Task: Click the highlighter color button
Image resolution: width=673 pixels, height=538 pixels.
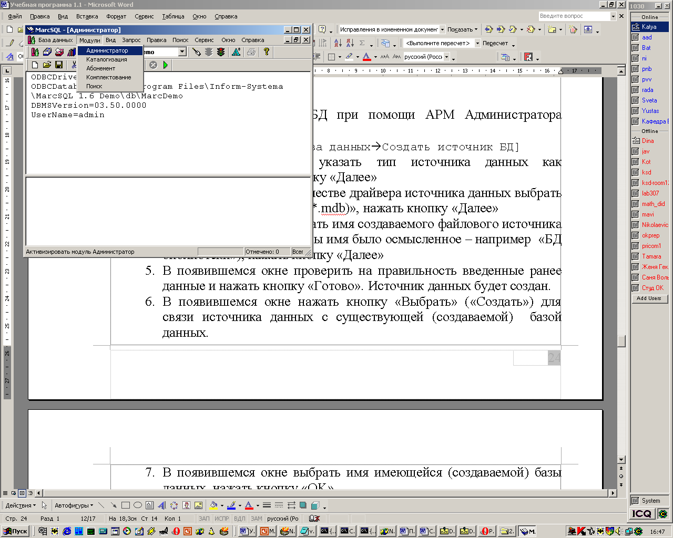Action: 349,57
